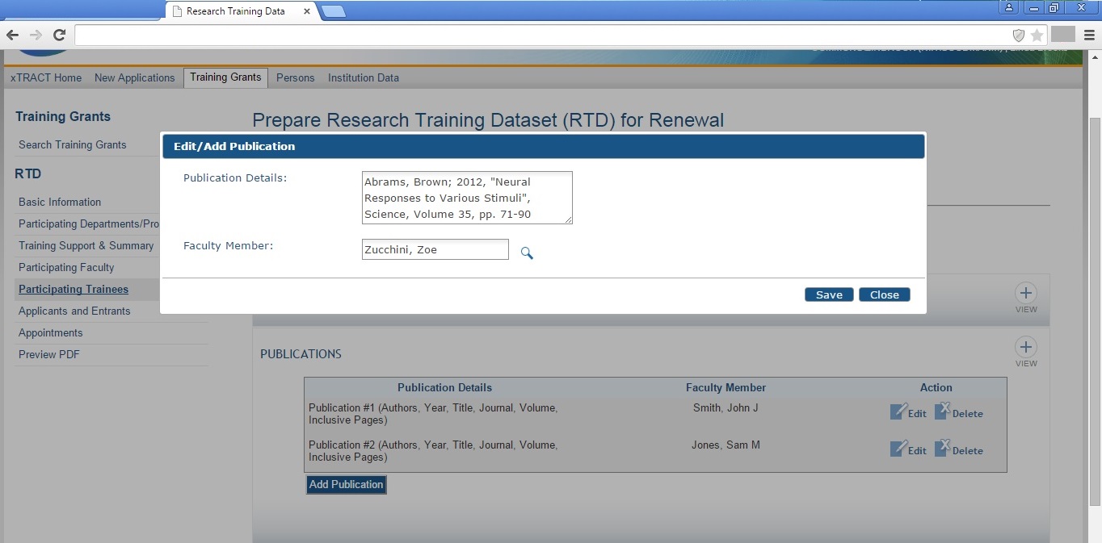The image size is (1102, 543).
Task: Open Participating Faculty sidebar link
Action: point(66,267)
